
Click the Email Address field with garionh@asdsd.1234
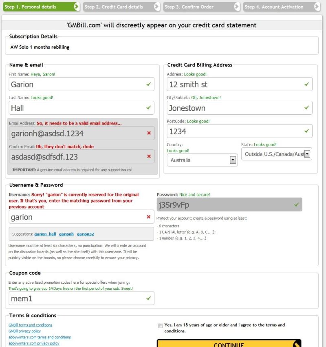coord(82,133)
